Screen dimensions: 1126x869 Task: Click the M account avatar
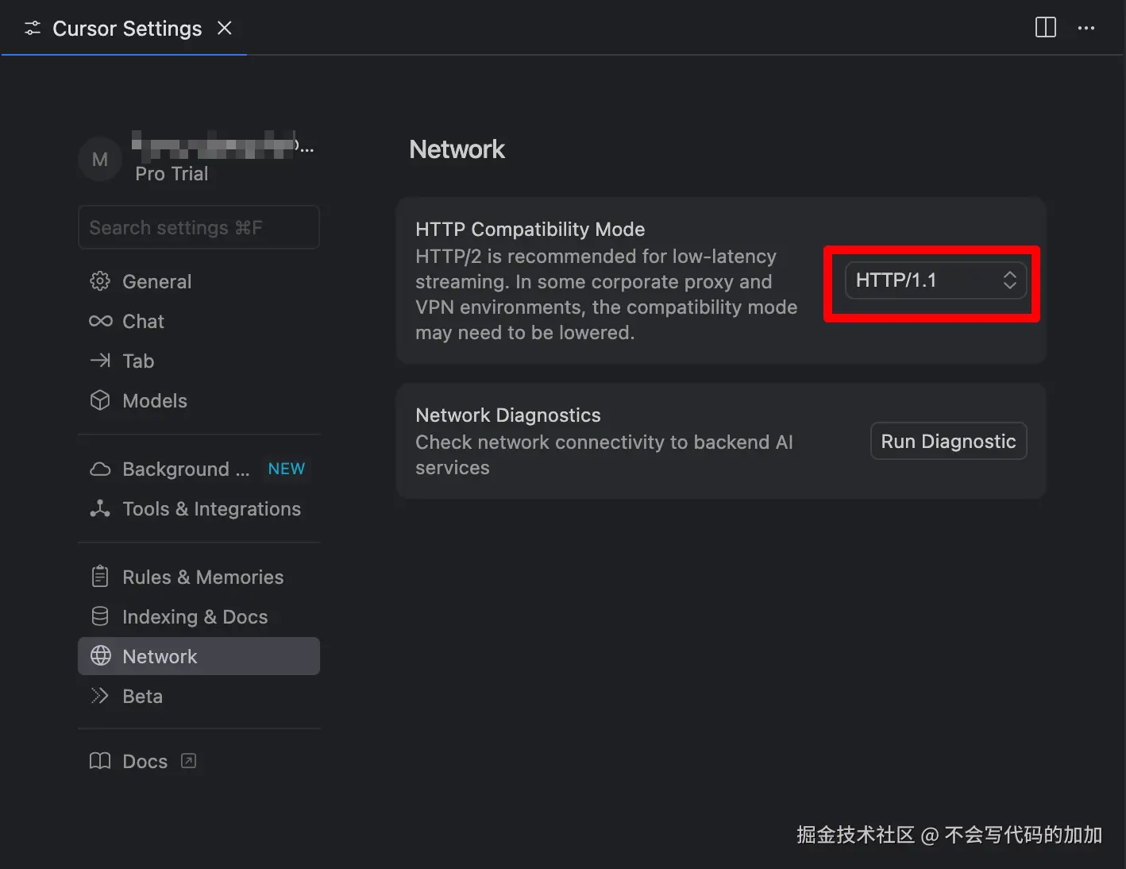100,159
